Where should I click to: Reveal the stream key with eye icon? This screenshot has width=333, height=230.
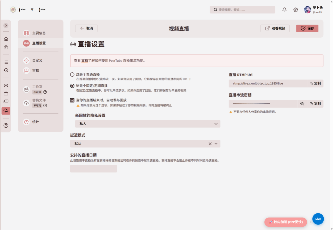point(302,104)
